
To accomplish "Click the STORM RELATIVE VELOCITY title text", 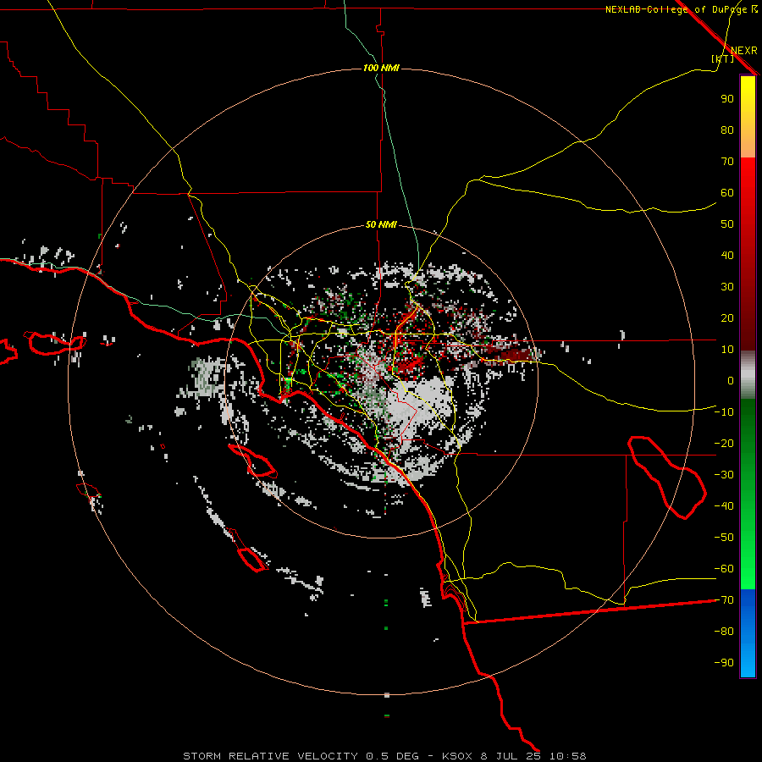I will click(271, 756).
